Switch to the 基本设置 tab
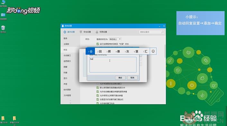 click(x=69, y=32)
